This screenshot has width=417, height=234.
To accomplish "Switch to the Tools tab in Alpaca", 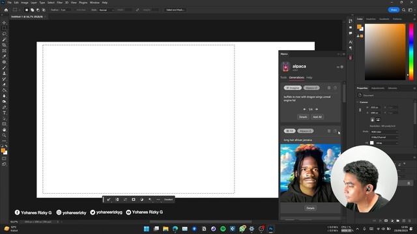I will [x=283, y=77].
